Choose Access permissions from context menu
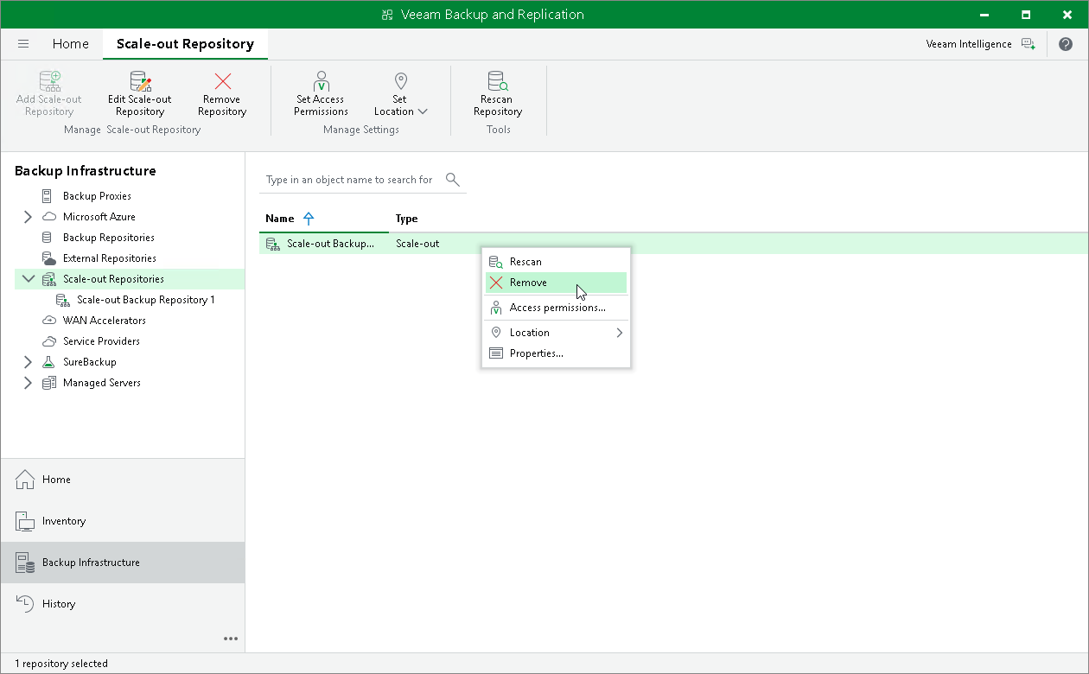The image size is (1089, 674). coord(555,308)
